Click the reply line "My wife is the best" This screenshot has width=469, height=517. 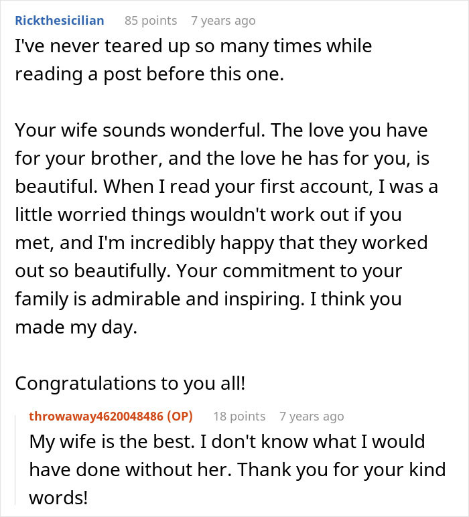[x=227, y=441]
